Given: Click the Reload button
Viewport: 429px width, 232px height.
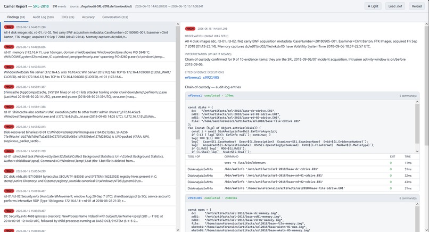Looking at the screenshot, I should tap(417, 6).
